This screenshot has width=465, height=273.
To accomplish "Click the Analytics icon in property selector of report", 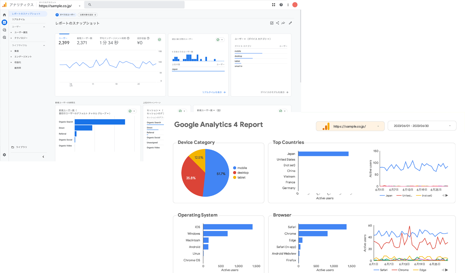I will click(x=326, y=126).
